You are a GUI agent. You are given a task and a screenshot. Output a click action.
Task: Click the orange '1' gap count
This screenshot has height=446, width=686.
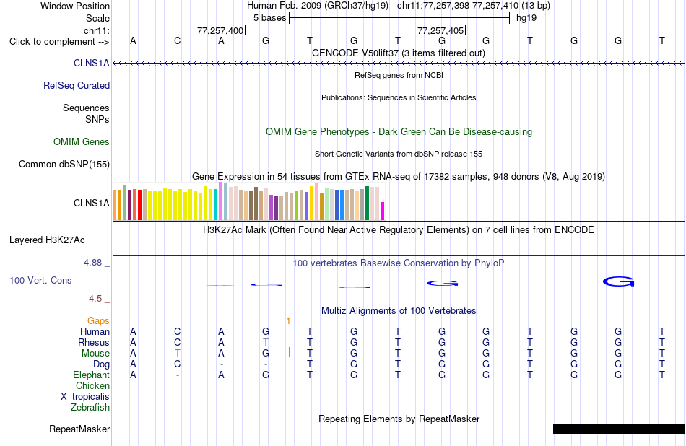tap(288, 321)
